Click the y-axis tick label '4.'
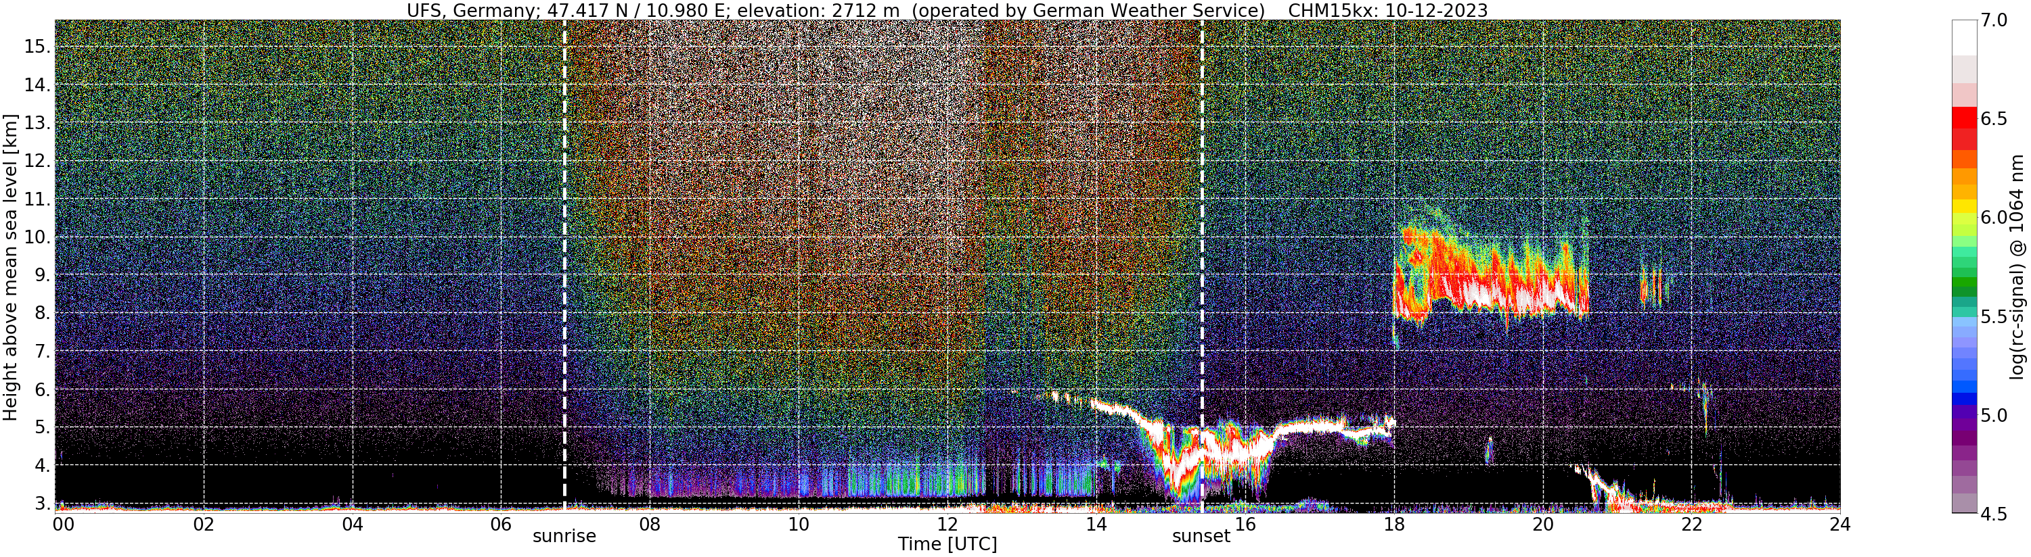2031x557 pixels. coord(42,466)
